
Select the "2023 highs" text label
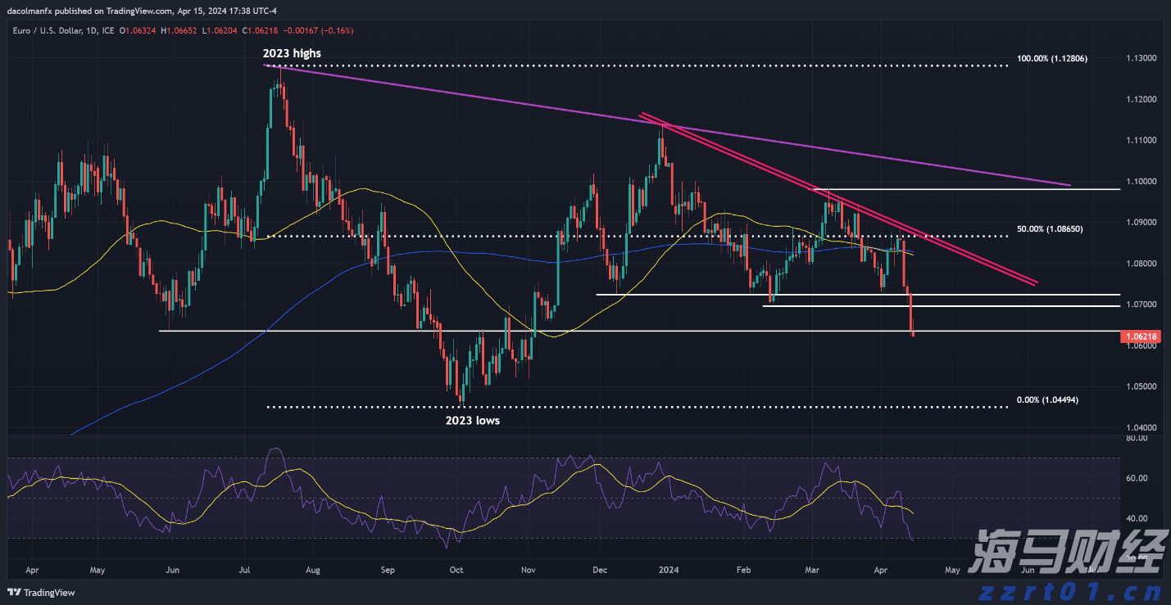(293, 53)
